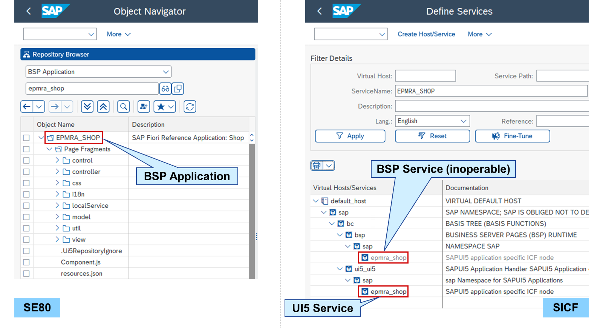Screen dimensions: 603x328
Task: Open the favorites star dropdown arrow
Action: pos(171,107)
